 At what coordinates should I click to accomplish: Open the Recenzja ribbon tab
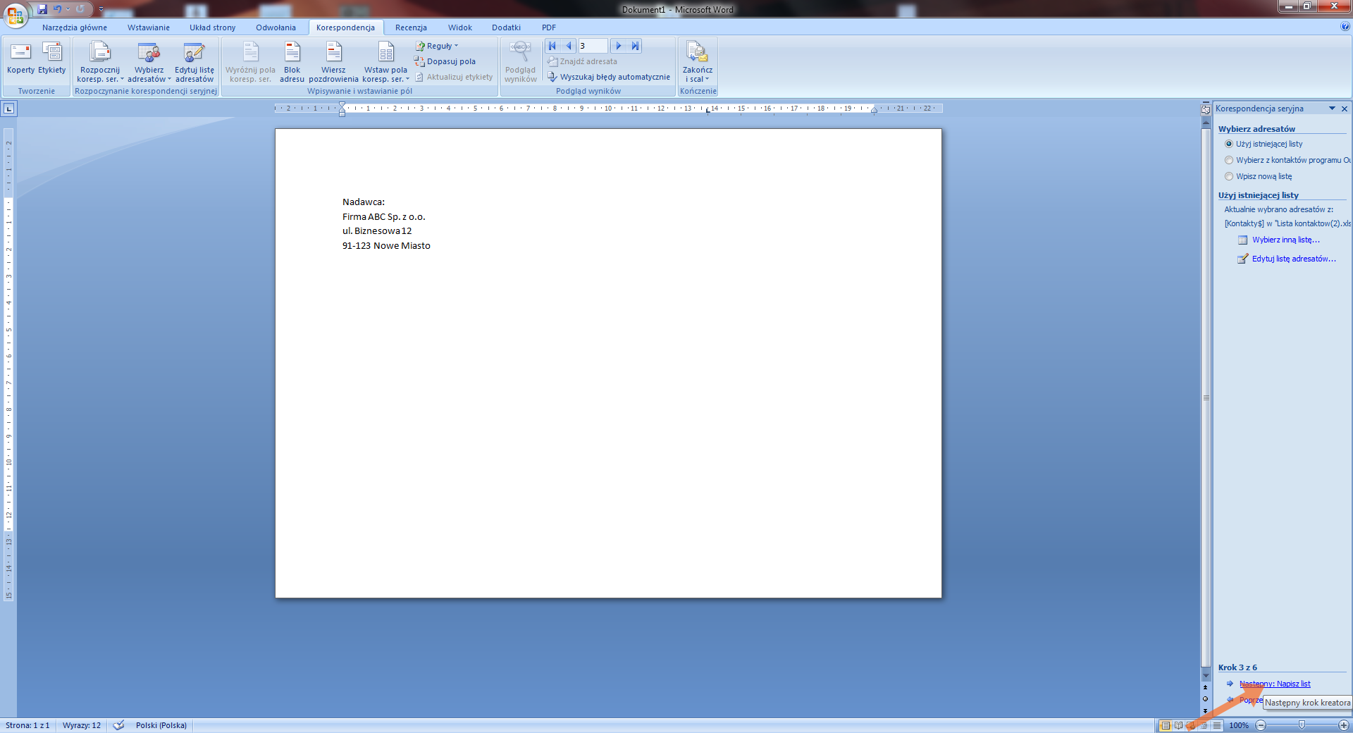(x=411, y=27)
